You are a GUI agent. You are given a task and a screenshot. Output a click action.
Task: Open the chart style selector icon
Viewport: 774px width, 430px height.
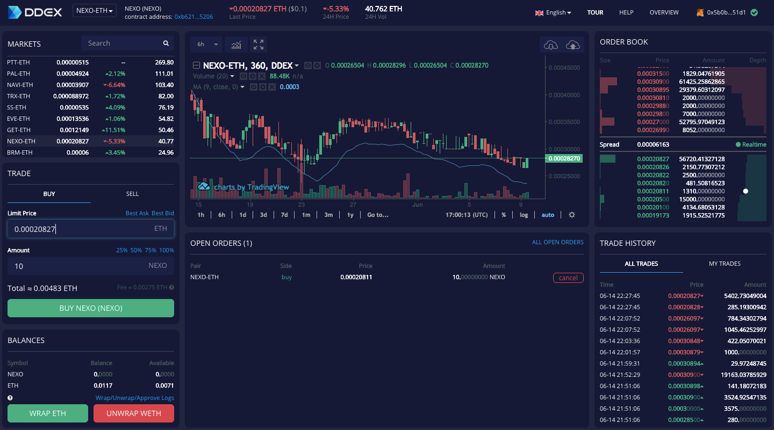236,44
